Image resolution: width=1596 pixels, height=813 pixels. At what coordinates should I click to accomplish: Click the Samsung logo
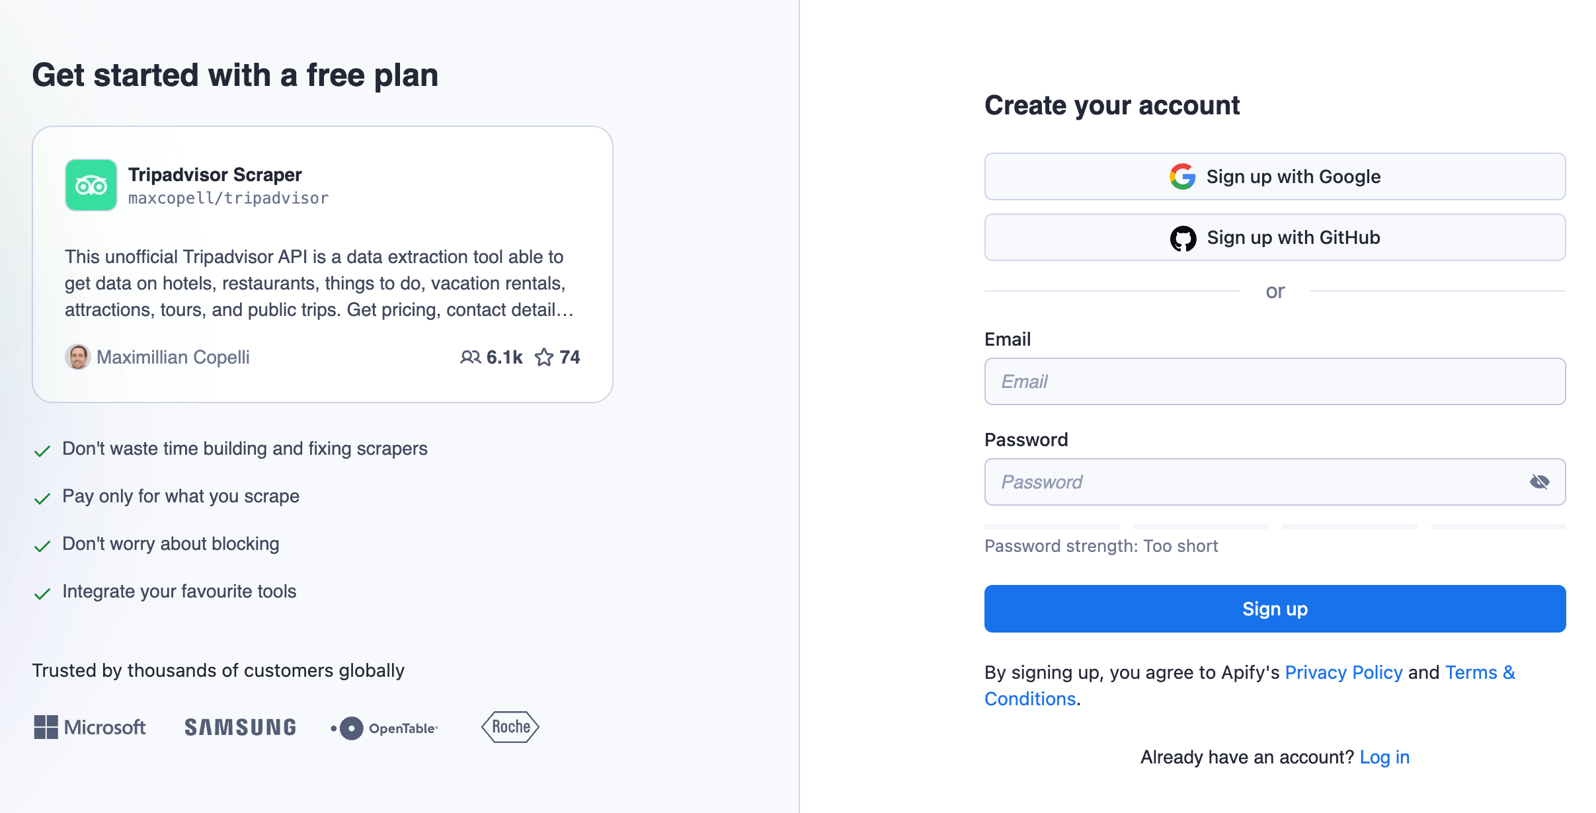click(239, 727)
